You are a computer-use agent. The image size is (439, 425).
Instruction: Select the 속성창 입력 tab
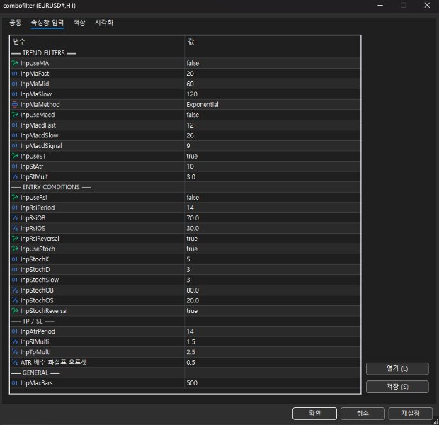pos(47,23)
